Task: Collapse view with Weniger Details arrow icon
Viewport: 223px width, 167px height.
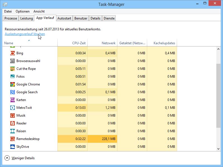Action: pos(7,158)
